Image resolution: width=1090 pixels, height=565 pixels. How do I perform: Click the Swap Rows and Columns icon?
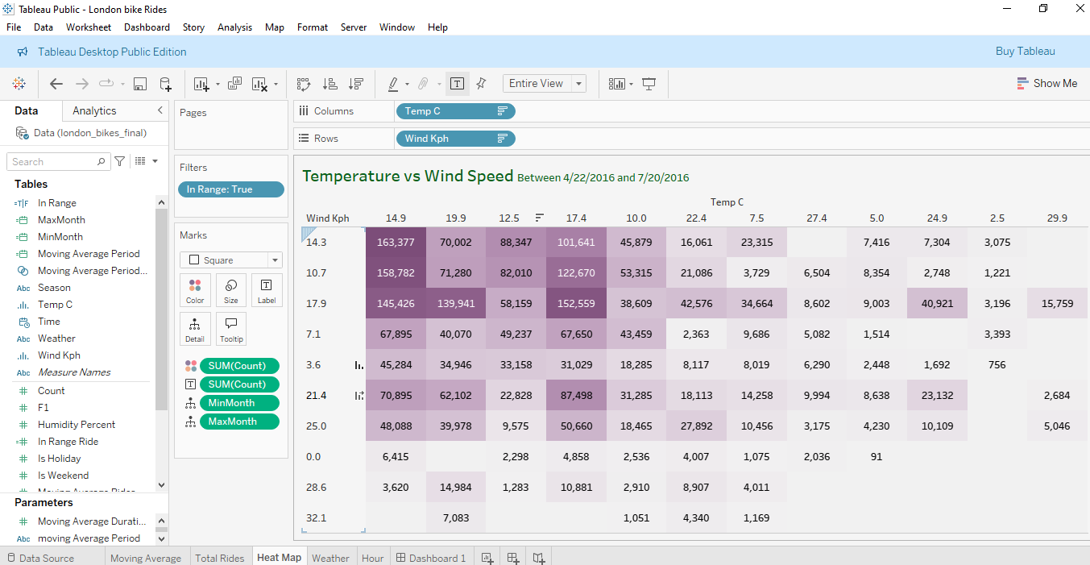[304, 84]
